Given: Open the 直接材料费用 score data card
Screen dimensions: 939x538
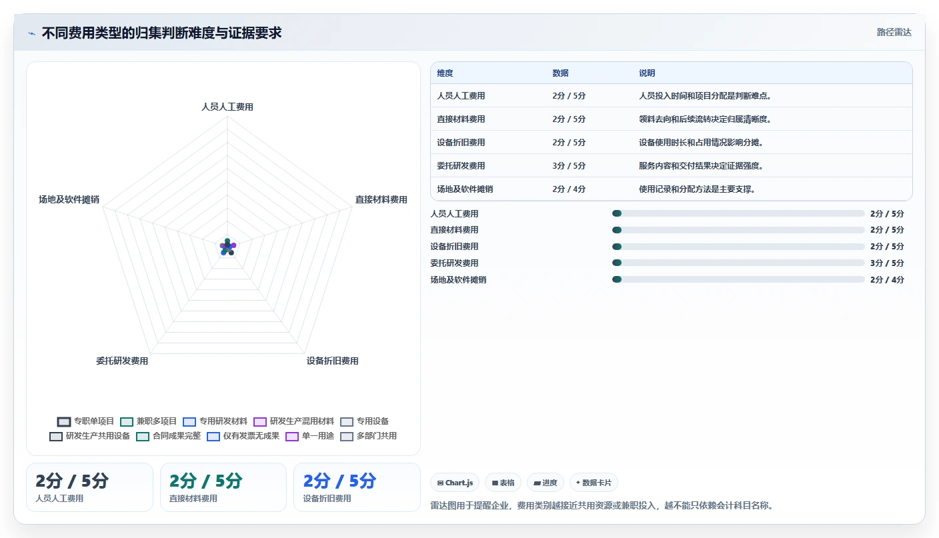Looking at the screenshot, I should 223,487.
